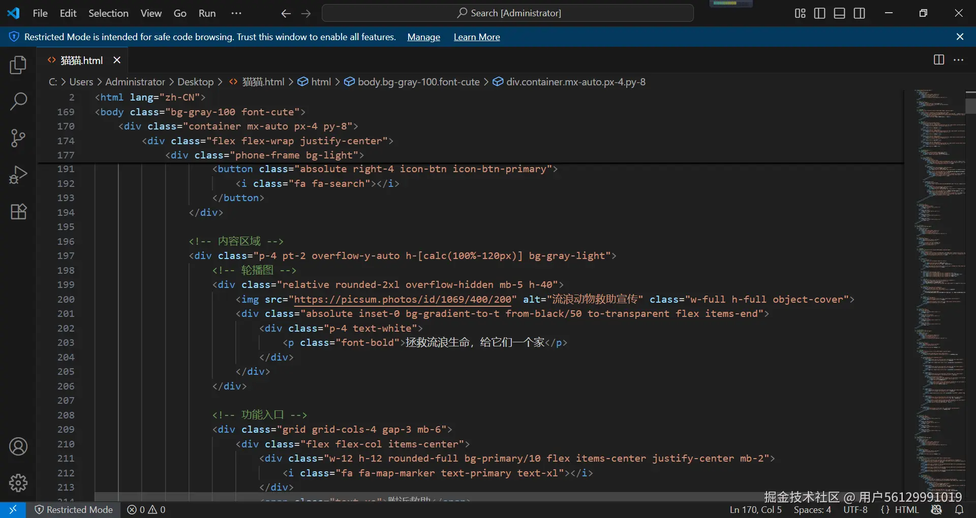The width and height of the screenshot is (976, 518).
Task: Toggle the bottom panel layout button
Action: [839, 13]
